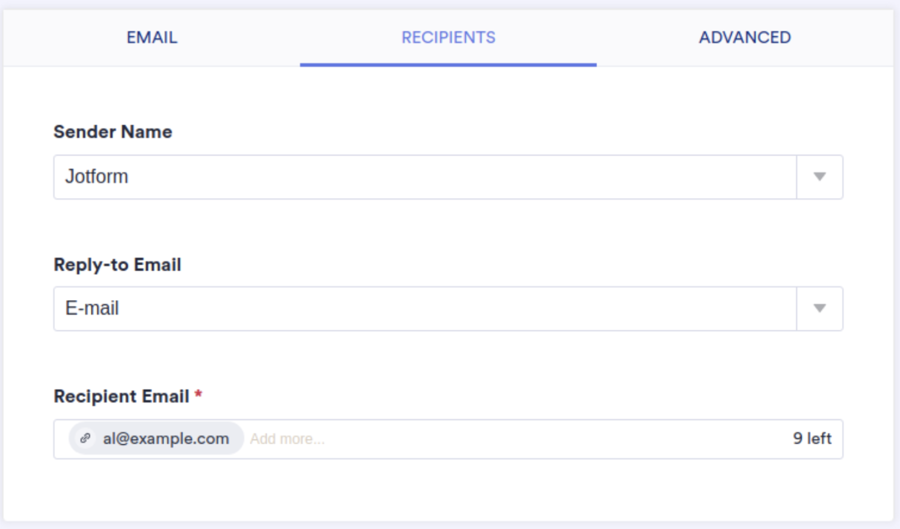Select the al@example.com address text
The width and height of the screenshot is (900, 529).
tap(166, 439)
